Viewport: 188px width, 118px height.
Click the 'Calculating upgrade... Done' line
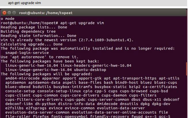[x=32, y=44]
